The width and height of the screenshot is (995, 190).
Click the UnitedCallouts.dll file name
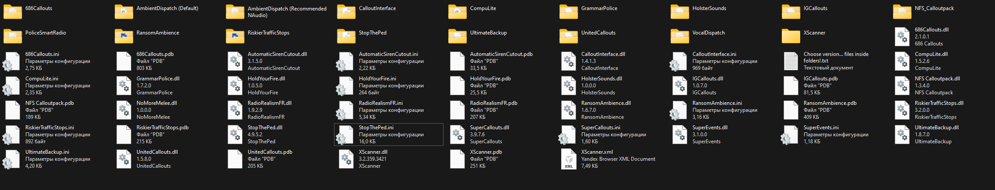(x=157, y=152)
